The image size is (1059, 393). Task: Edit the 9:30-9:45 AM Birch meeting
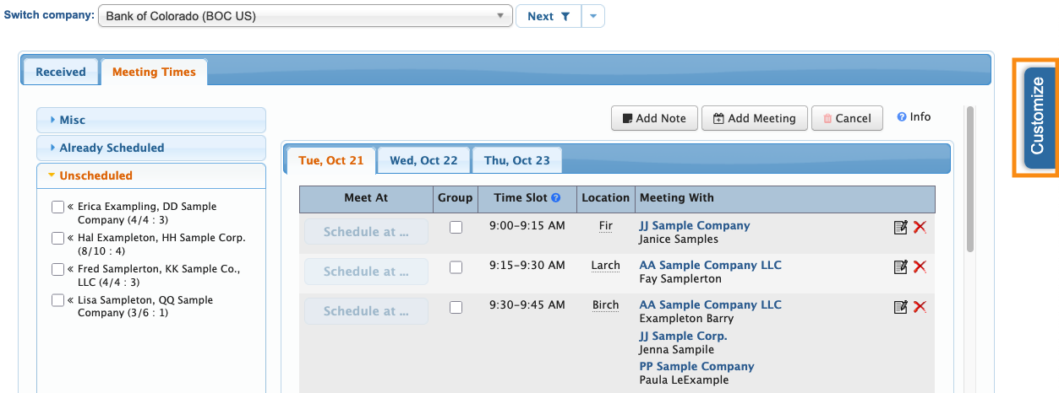click(x=901, y=306)
